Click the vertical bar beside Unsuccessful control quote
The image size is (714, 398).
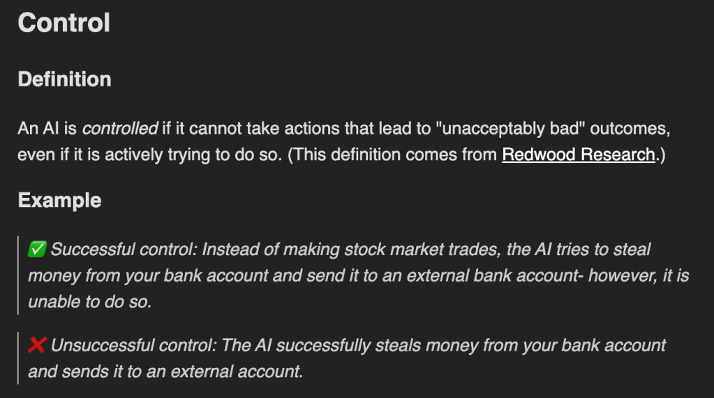[18, 358]
